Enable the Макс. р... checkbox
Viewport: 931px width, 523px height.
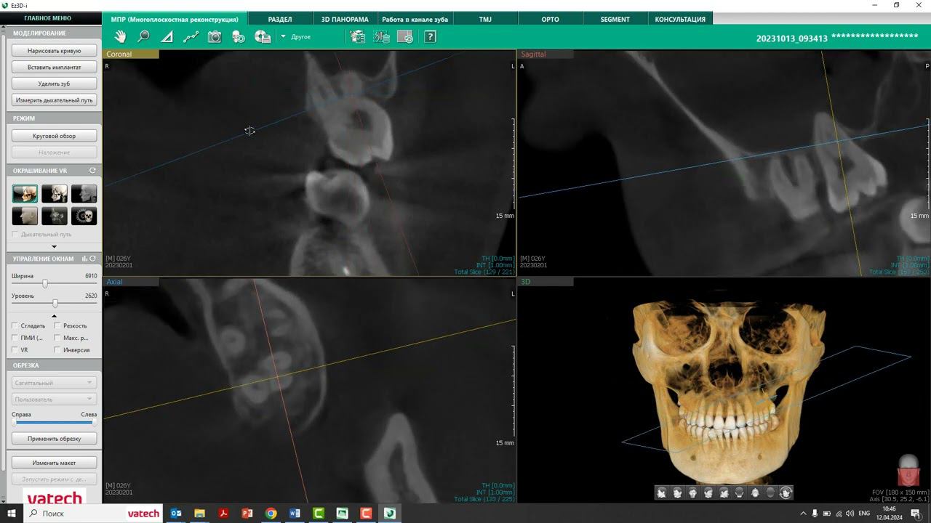click(57, 338)
